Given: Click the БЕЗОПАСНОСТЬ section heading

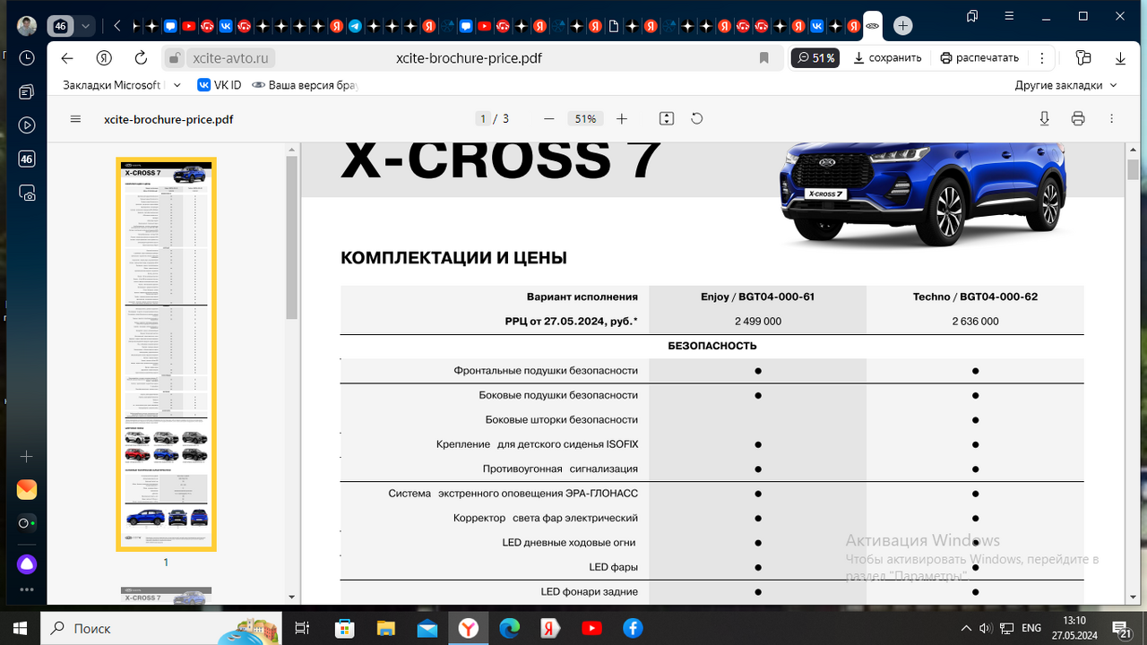Looking at the screenshot, I should point(712,346).
